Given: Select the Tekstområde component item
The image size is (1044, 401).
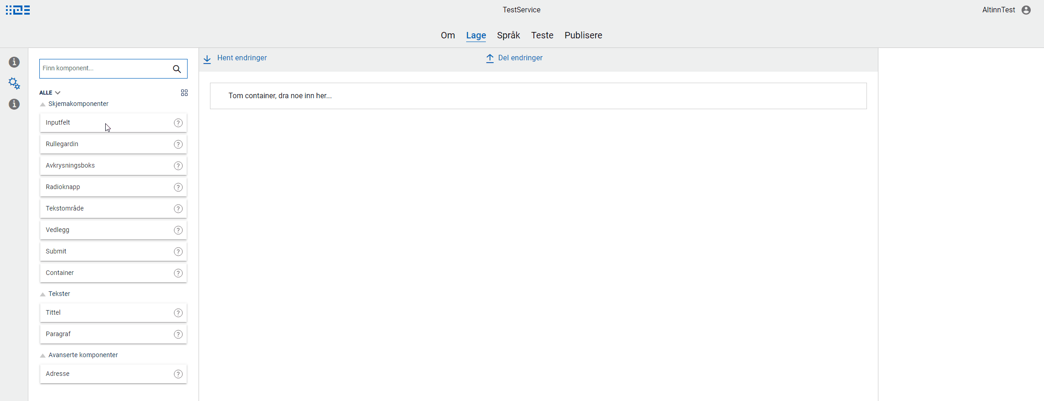Looking at the screenshot, I should tap(113, 209).
